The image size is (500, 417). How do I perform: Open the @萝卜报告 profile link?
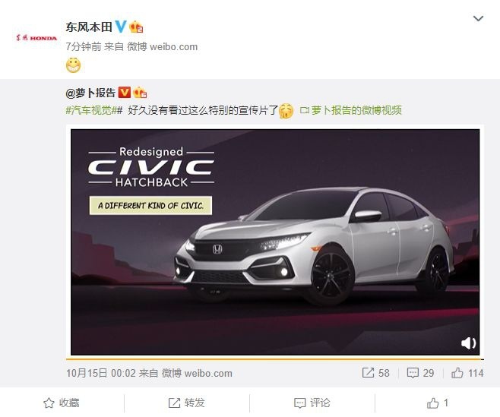[90, 93]
